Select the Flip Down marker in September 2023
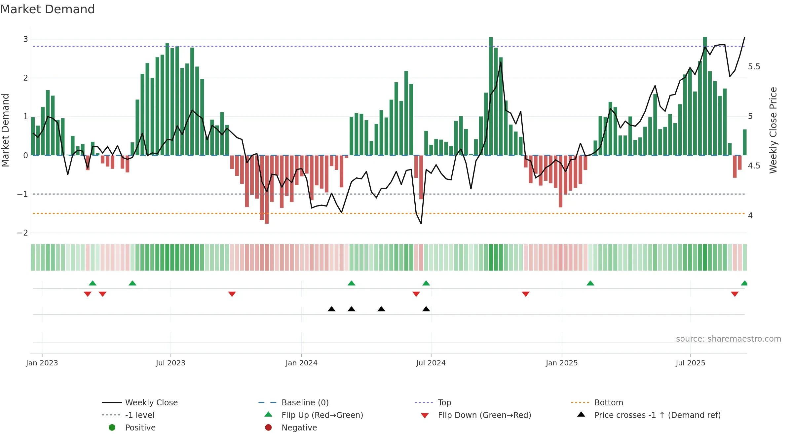The height and width of the screenshot is (446, 793). pyautogui.click(x=232, y=294)
